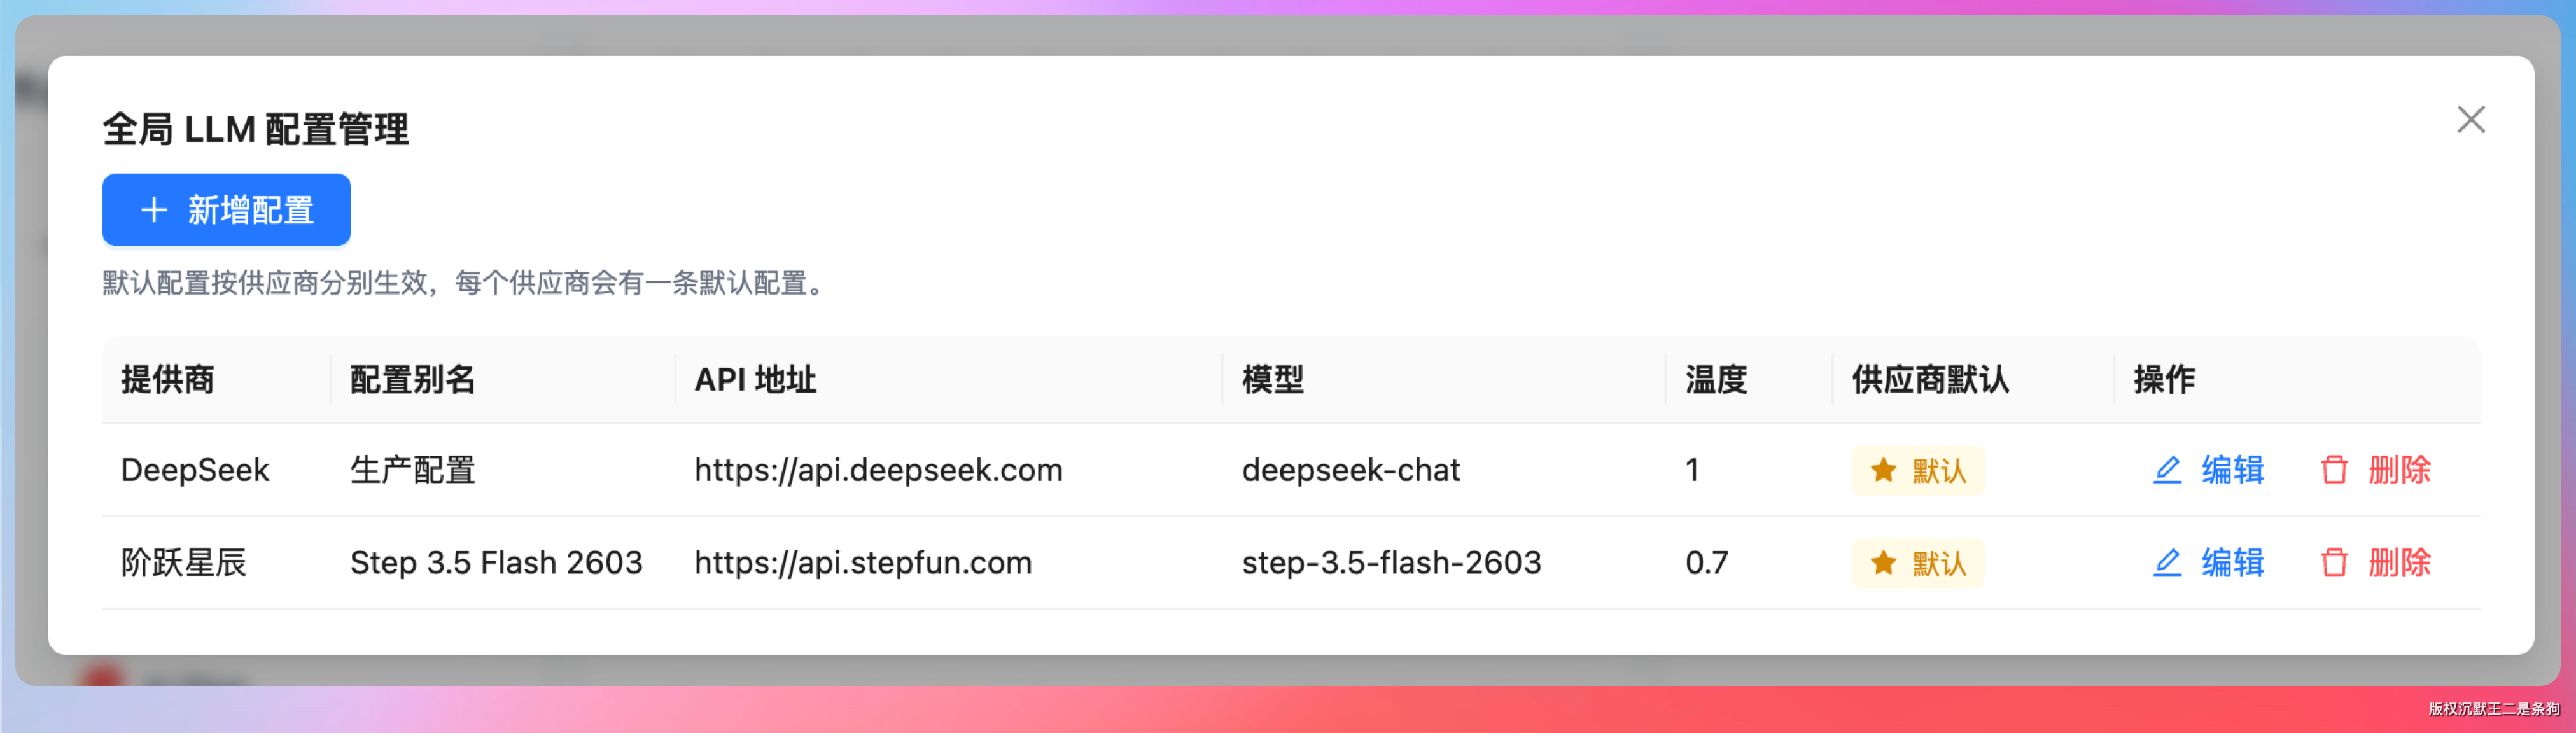
Task: Click the trash icon for DeepSeek row
Action: (x=2334, y=470)
